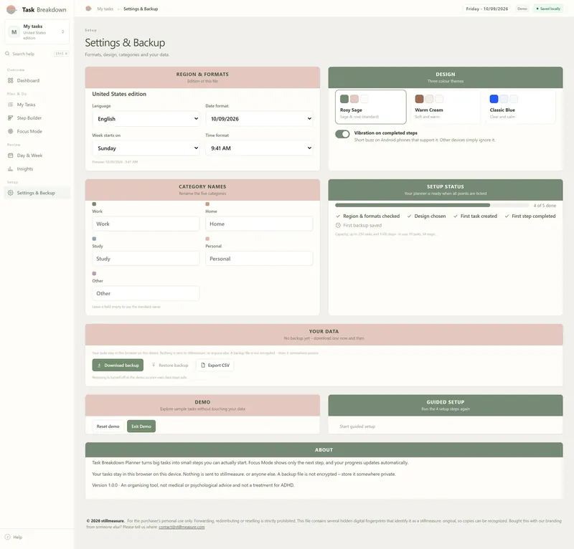The width and height of the screenshot is (574, 549).
Task: Click the Reset demo button
Action: coord(108,426)
